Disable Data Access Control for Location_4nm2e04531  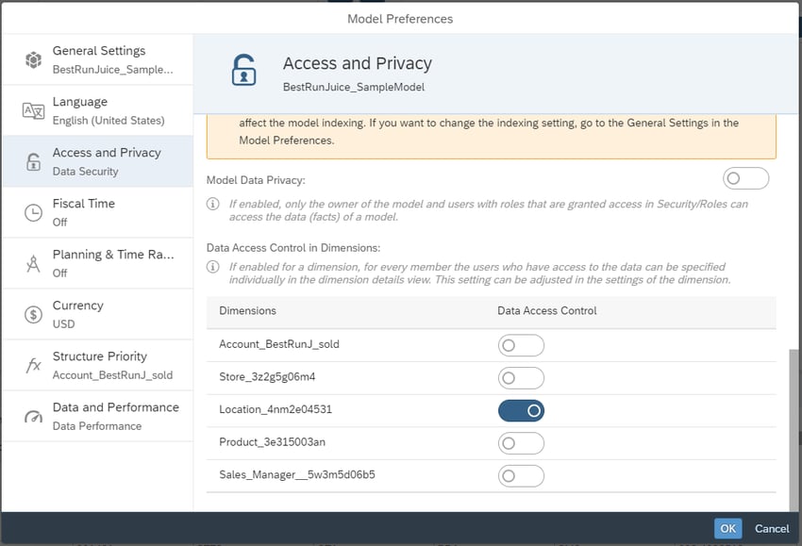521,410
